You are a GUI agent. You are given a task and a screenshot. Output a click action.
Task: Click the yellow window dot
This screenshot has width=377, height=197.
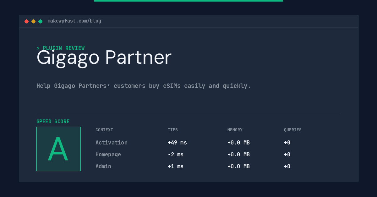[x=33, y=21]
